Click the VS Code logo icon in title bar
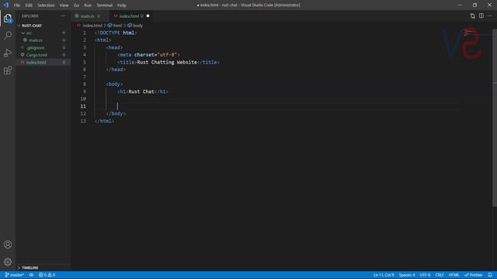 [x=6, y=5]
